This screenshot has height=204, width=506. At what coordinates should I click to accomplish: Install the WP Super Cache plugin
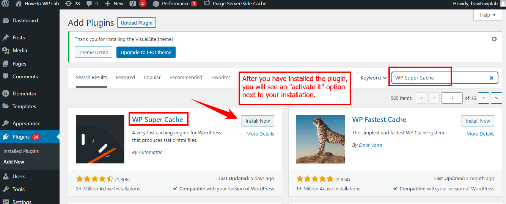click(x=258, y=121)
